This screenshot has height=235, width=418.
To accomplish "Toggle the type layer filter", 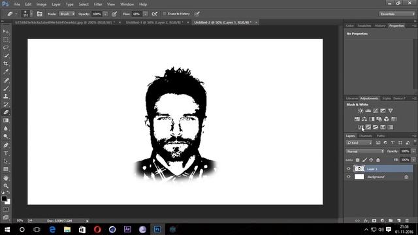I will 393,143.
